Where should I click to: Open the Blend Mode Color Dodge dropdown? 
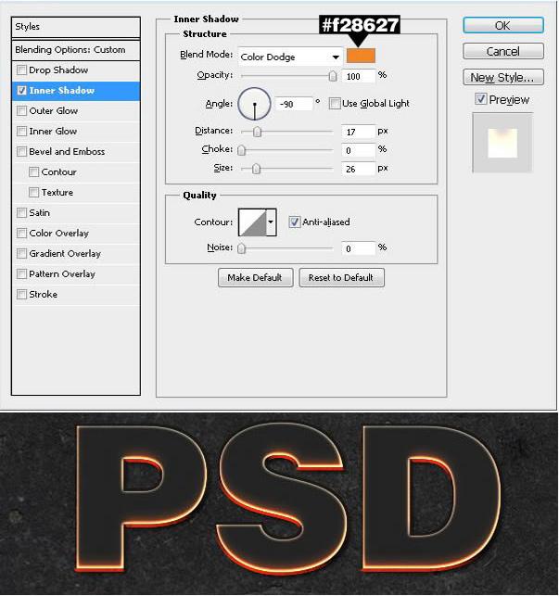pos(290,57)
